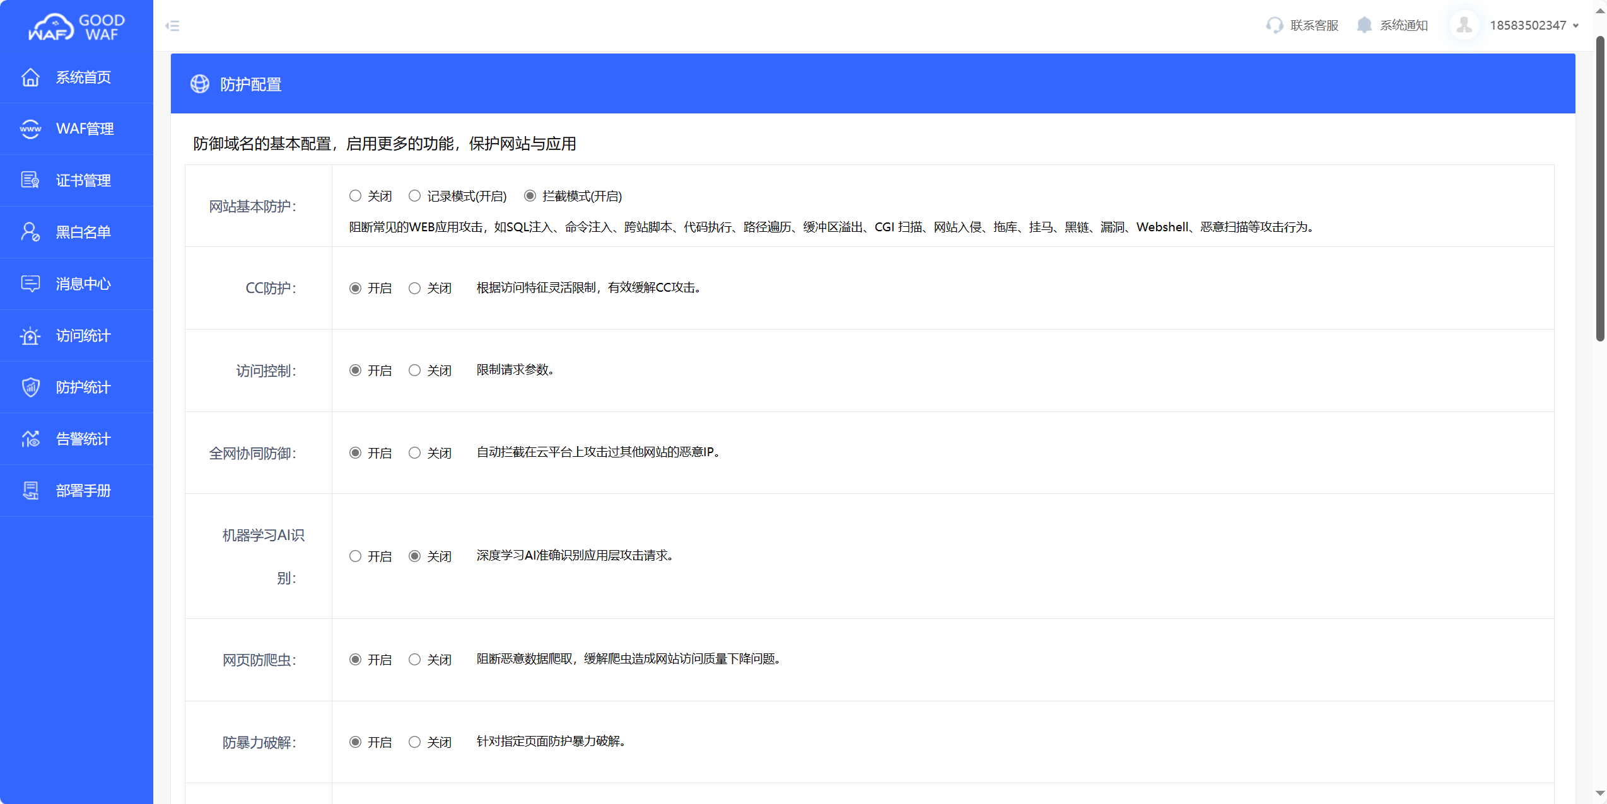Turn off CC防护 by selecting 关闭
The width and height of the screenshot is (1607, 804).
(414, 288)
